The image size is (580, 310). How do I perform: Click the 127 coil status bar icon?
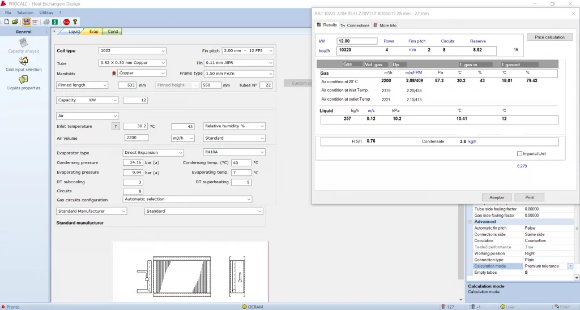(447, 307)
